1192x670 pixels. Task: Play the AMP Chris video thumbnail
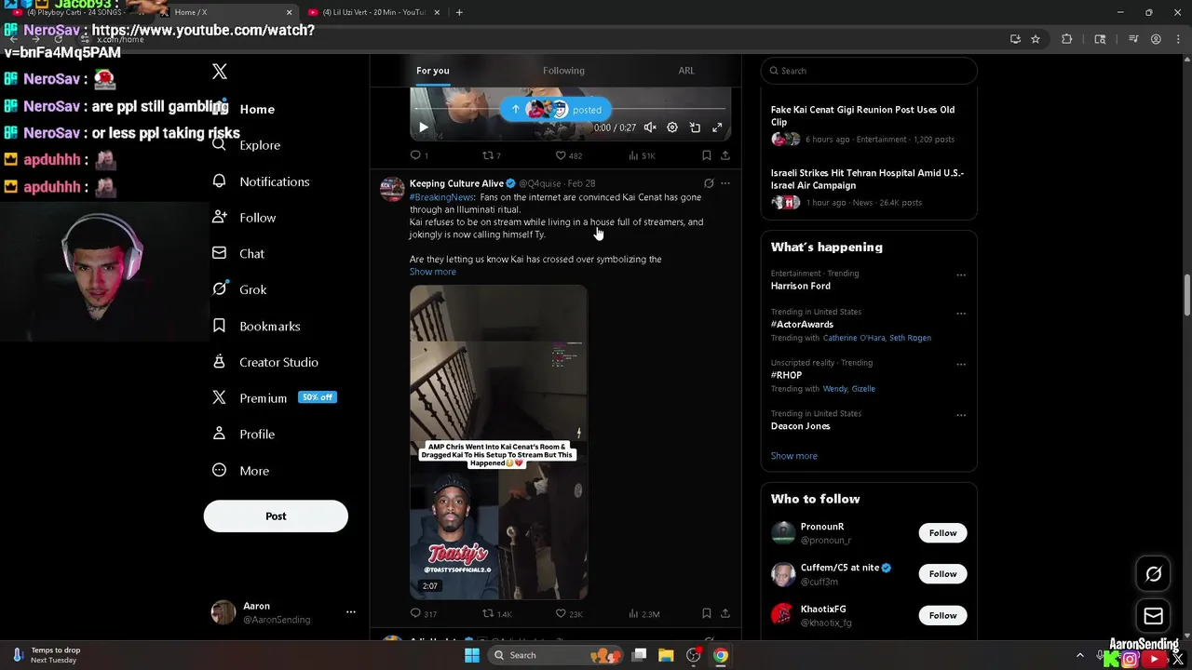coord(498,443)
